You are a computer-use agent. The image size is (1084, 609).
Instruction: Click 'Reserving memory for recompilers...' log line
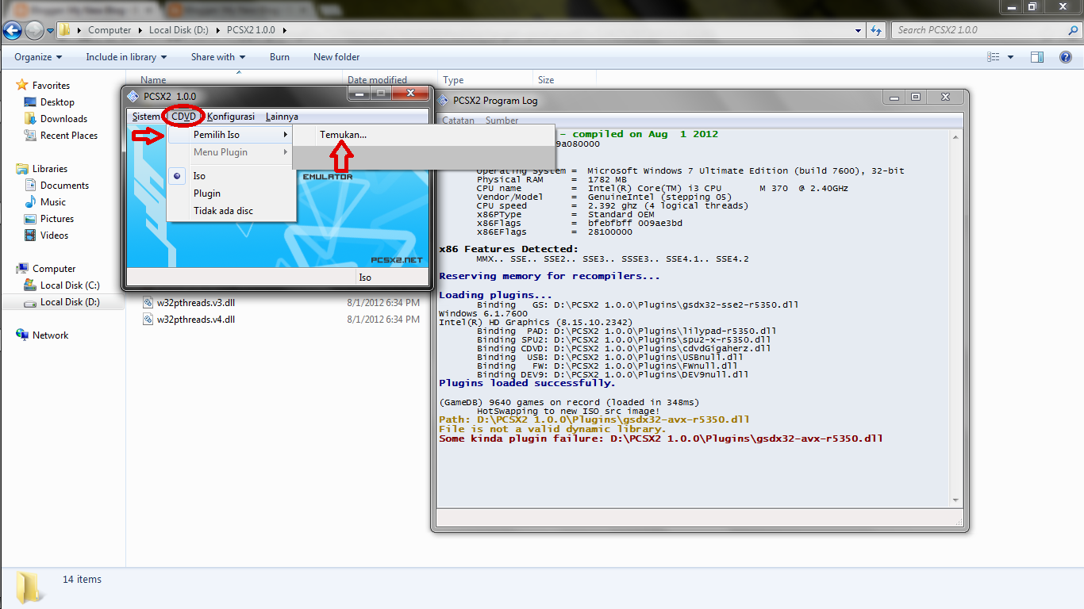click(549, 276)
